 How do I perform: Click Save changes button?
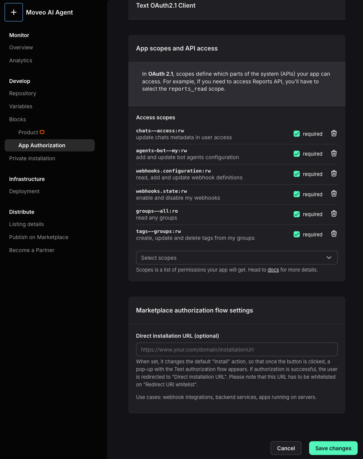coord(333,448)
